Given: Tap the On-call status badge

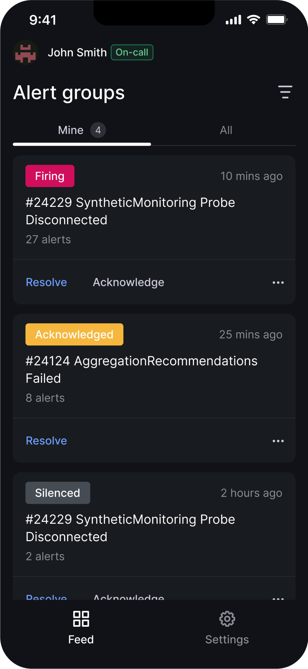Looking at the screenshot, I should [132, 52].
